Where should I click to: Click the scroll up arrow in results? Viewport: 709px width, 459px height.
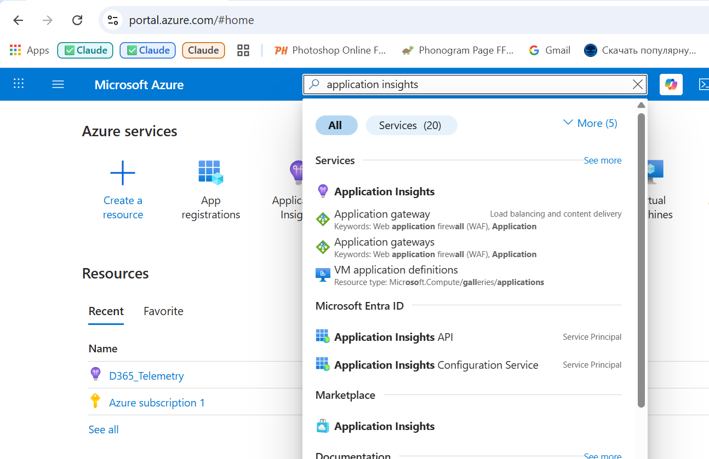click(641, 105)
